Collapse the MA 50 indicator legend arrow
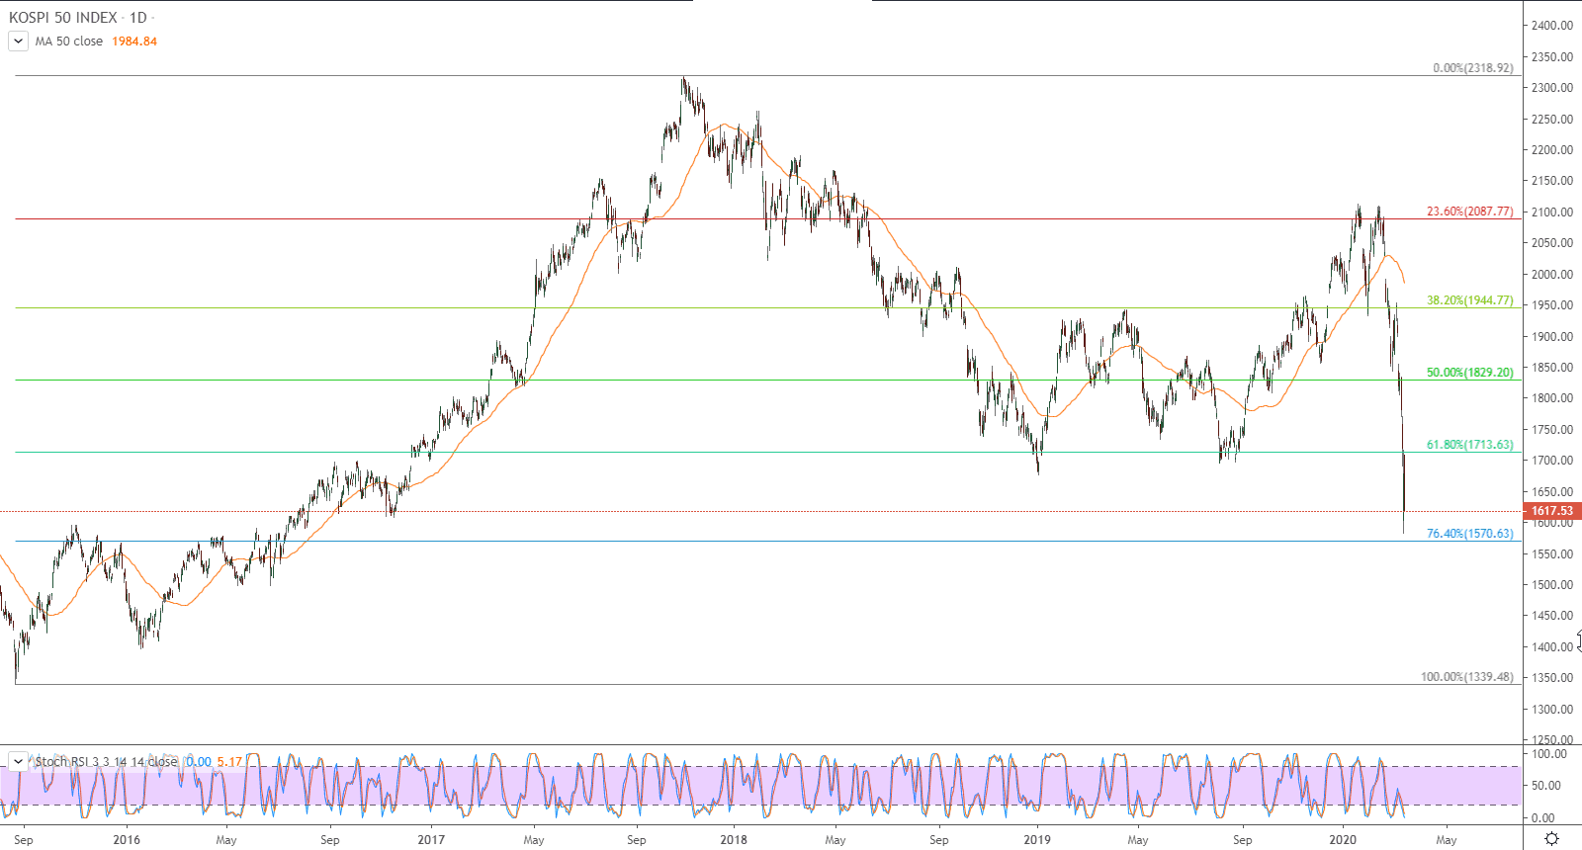 pyautogui.click(x=18, y=42)
